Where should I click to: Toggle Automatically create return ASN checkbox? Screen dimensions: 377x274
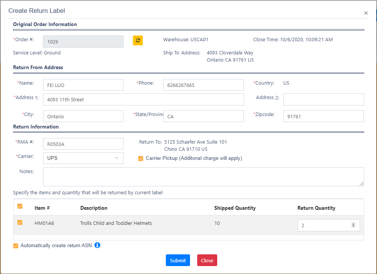(x=15, y=246)
